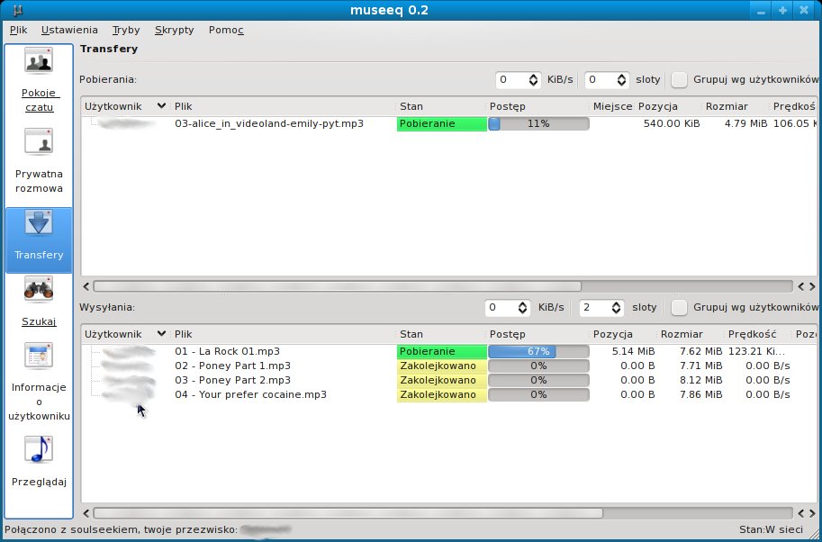Screen dimensions: 822x542
Task: Click the Pobierania scrollbar left arrow
Action: point(86,286)
